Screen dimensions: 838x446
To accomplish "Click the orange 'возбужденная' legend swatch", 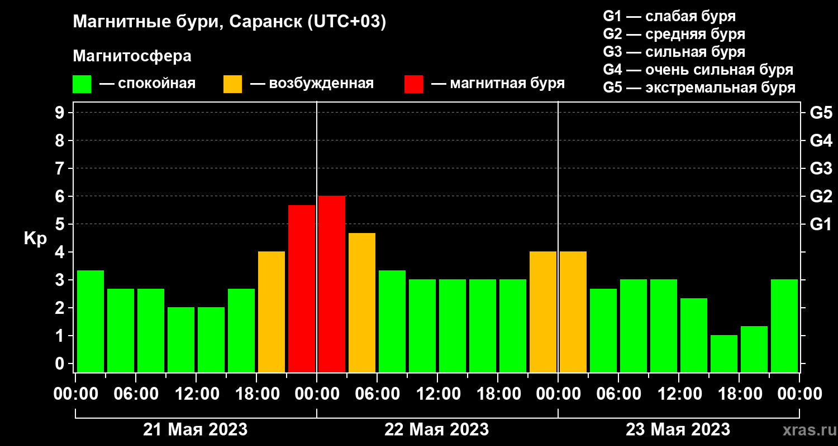I will (232, 84).
